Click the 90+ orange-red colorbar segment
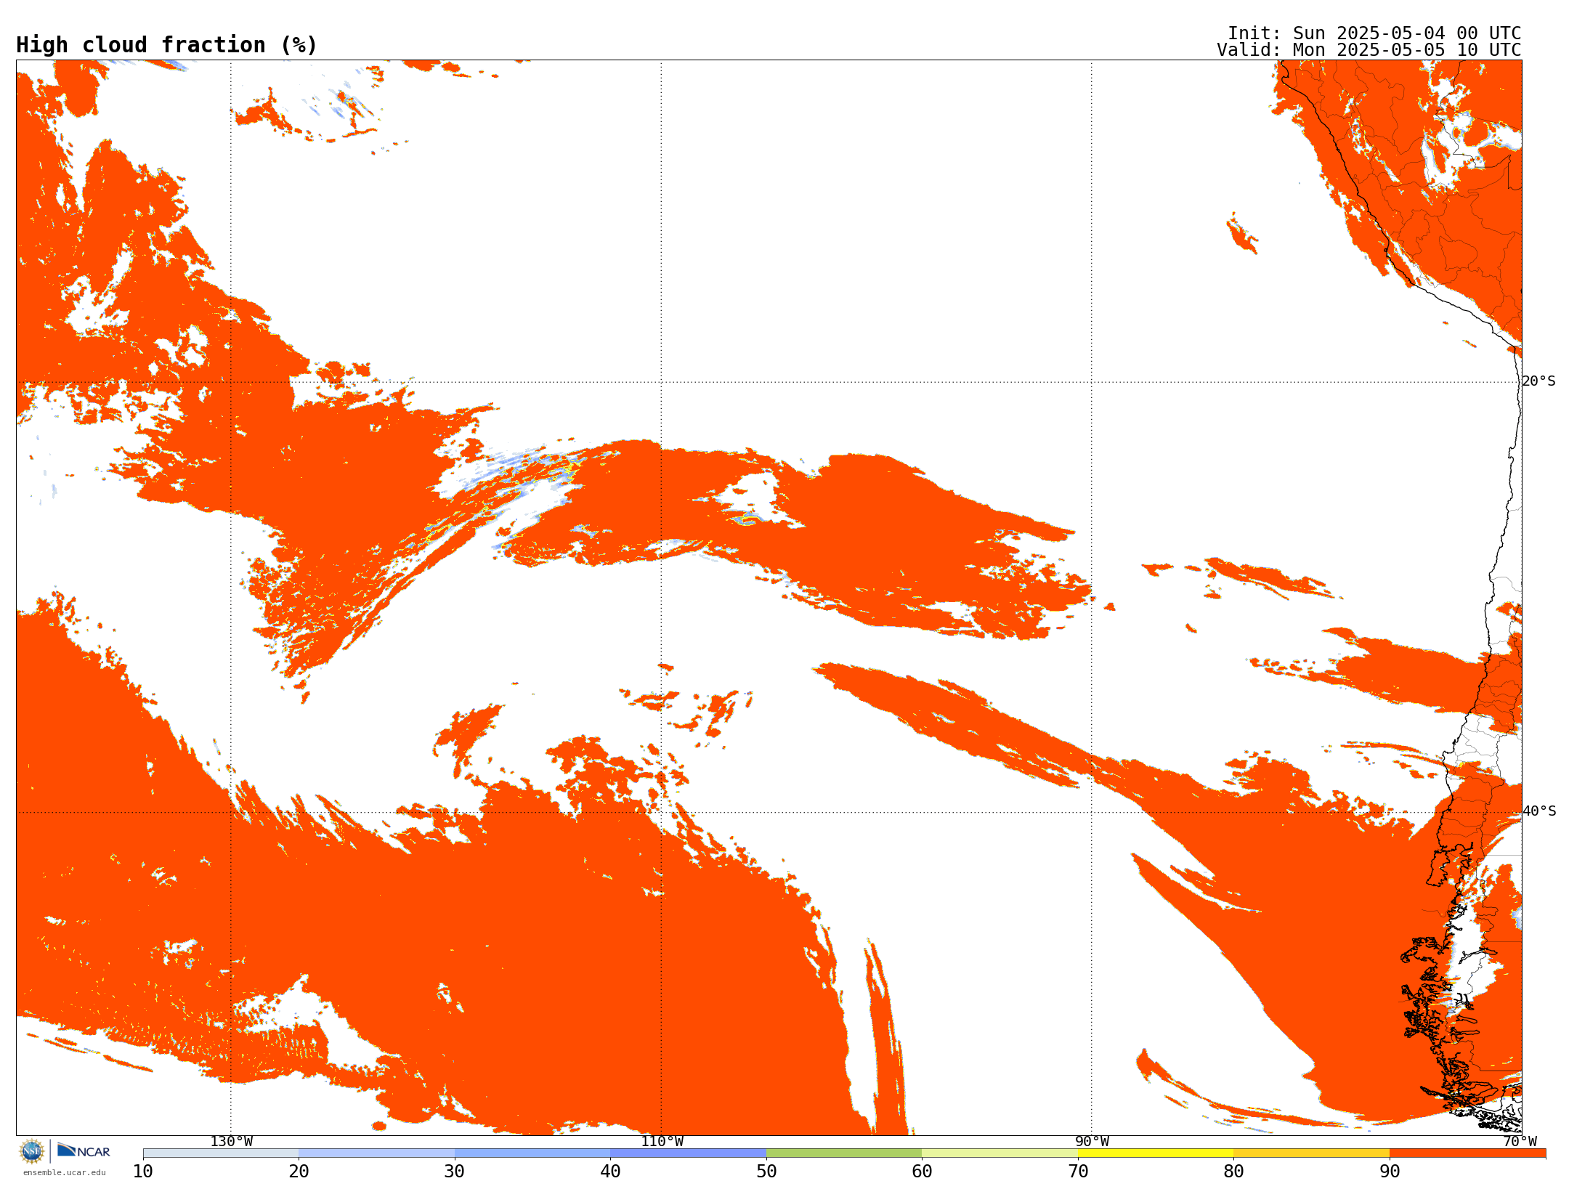The width and height of the screenshot is (1569, 1181). tap(1467, 1153)
